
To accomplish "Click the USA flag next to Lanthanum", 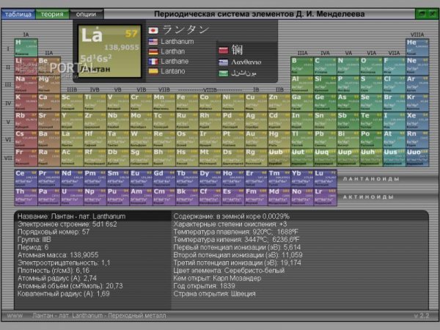I will point(153,42).
